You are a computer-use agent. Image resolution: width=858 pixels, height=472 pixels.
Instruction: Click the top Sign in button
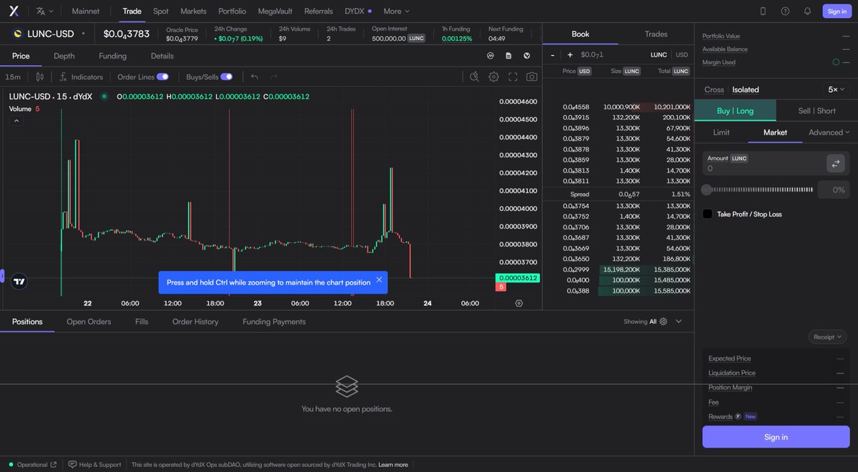(x=837, y=11)
